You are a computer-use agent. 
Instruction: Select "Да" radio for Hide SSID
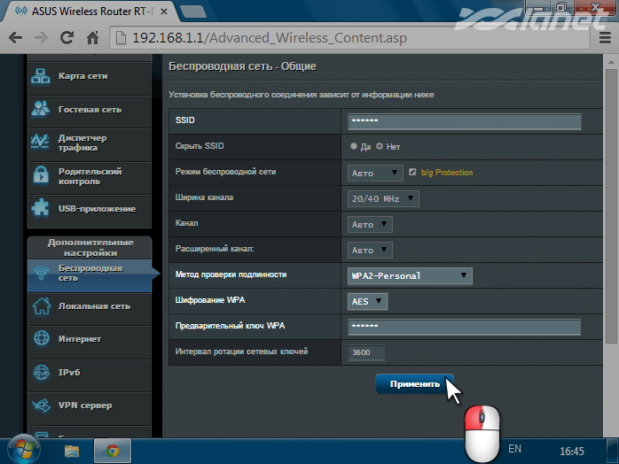[x=354, y=146]
